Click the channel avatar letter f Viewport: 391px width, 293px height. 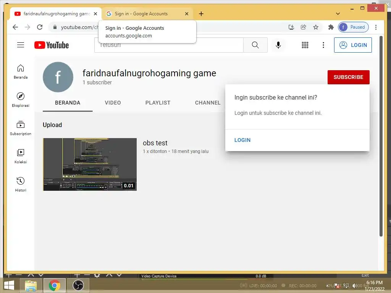(58, 77)
